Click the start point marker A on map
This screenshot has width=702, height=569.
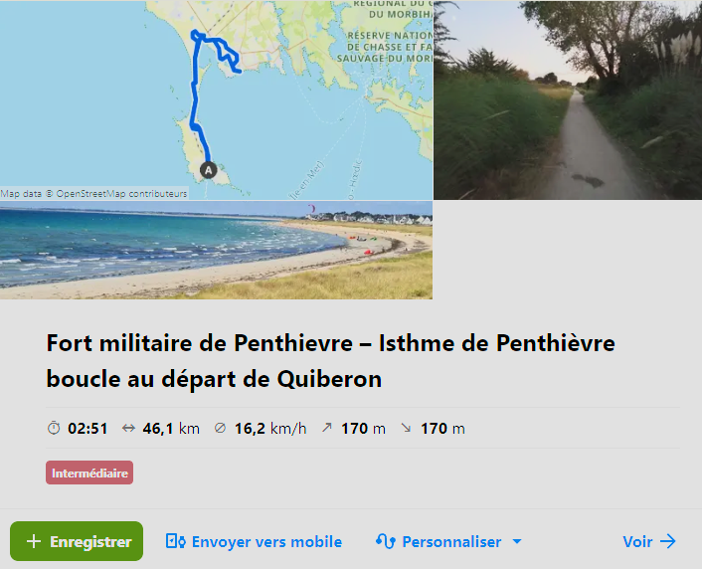[x=208, y=170]
